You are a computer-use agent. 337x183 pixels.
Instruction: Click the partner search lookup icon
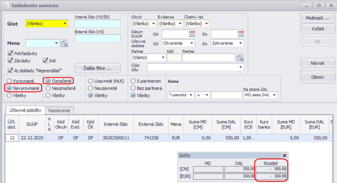(x=240, y=58)
